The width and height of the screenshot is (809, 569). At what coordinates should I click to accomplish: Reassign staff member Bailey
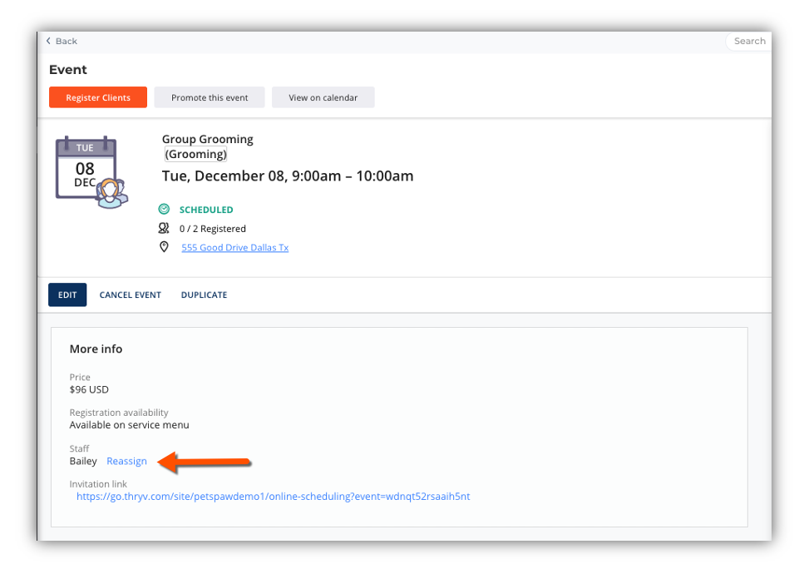pyautogui.click(x=126, y=461)
